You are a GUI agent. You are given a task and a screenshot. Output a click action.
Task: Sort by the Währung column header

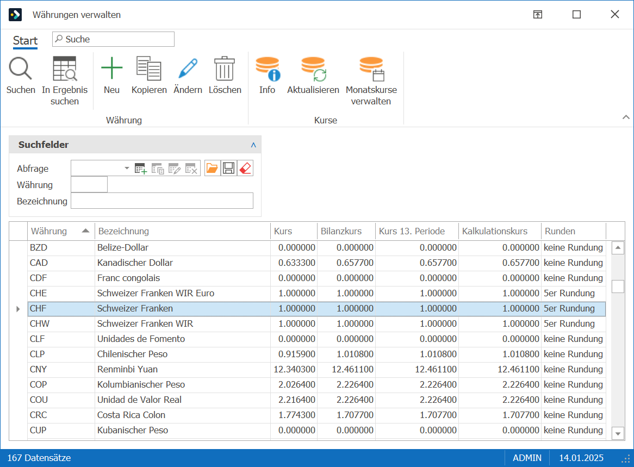pyautogui.click(x=61, y=231)
